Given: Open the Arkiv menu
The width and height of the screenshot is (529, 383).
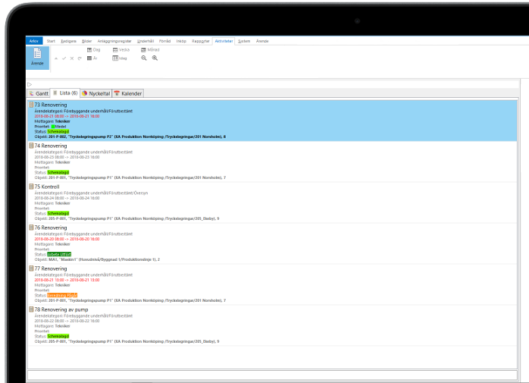Looking at the screenshot, I should tap(34, 41).
